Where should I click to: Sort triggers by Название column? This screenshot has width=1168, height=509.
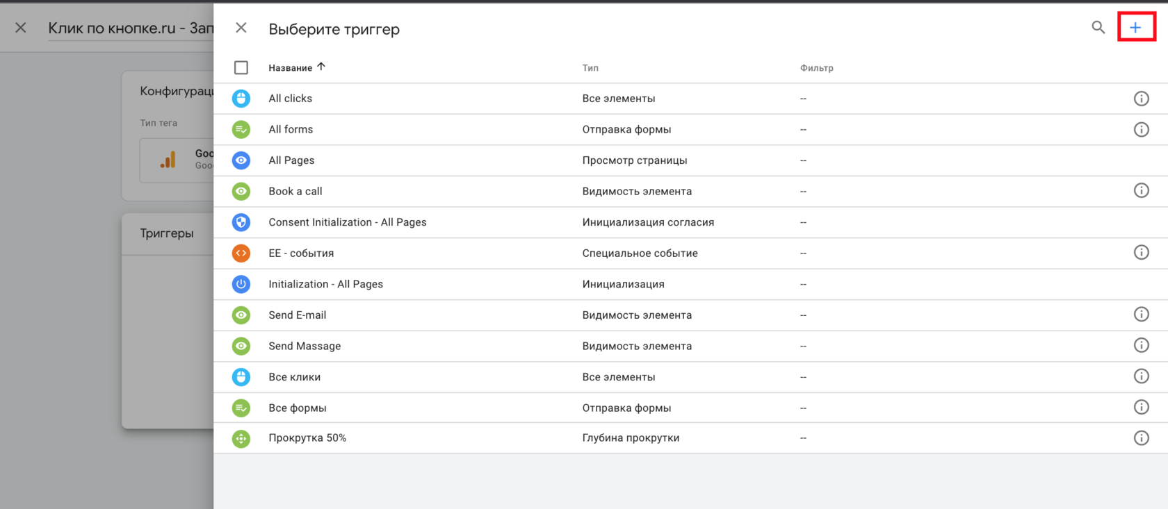point(291,67)
